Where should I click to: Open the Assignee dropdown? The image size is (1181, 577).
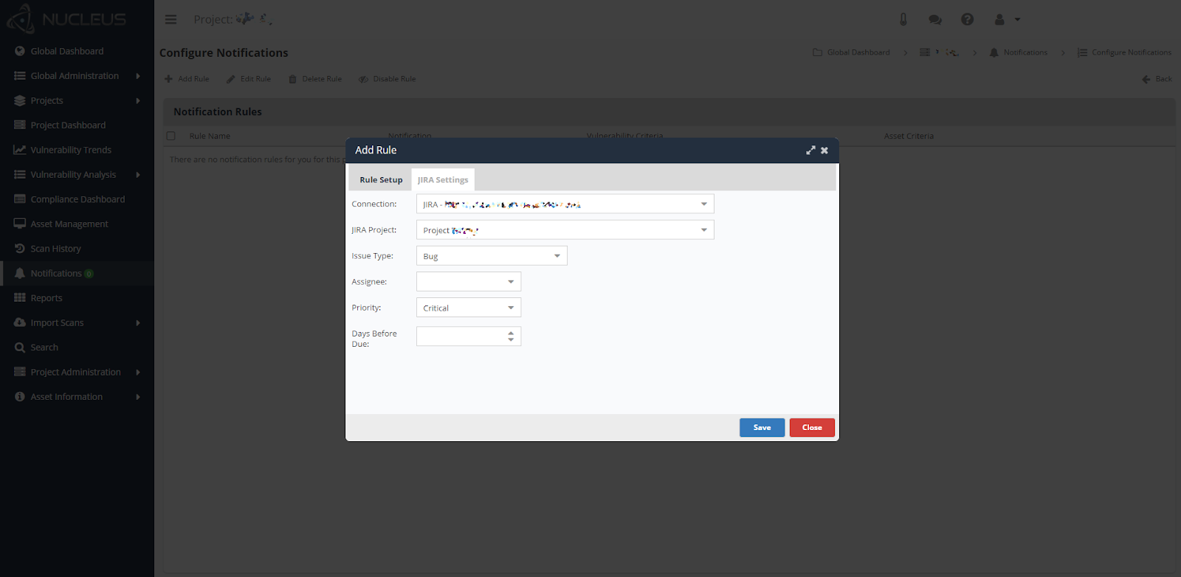[469, 281]
